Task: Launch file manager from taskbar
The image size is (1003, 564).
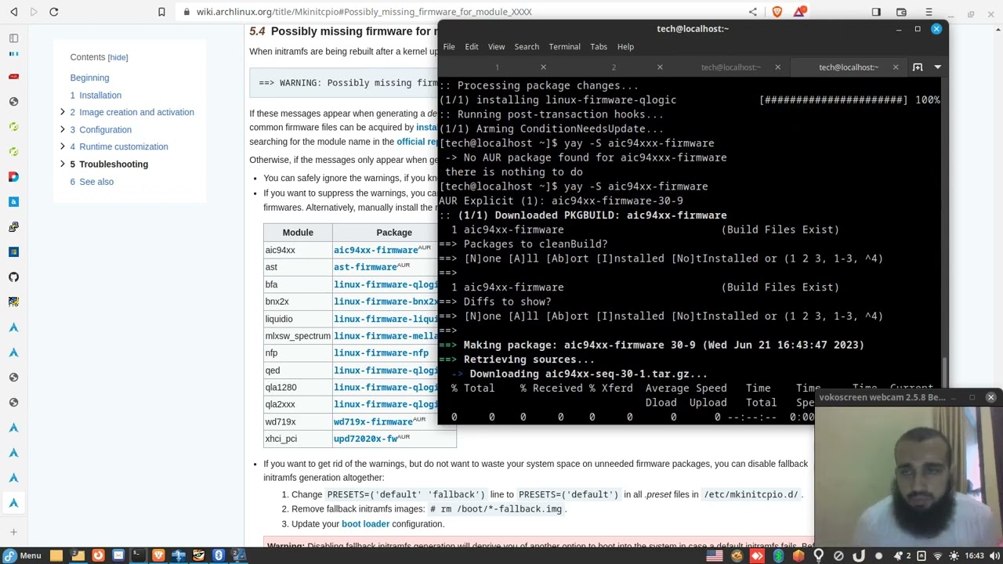Action: (56, 555)
